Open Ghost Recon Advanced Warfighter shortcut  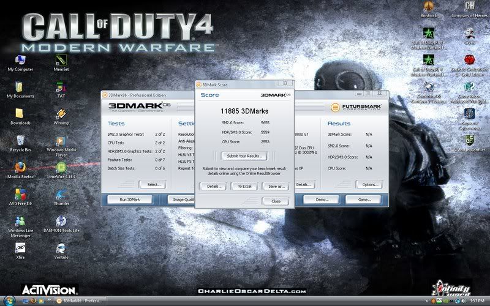(x=469, y=92)
